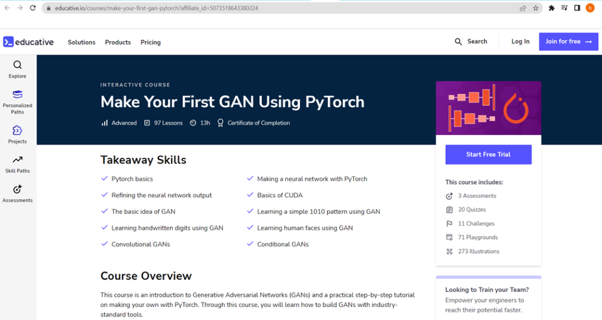Click the 13h clock icon

click(x=193, y=123)
